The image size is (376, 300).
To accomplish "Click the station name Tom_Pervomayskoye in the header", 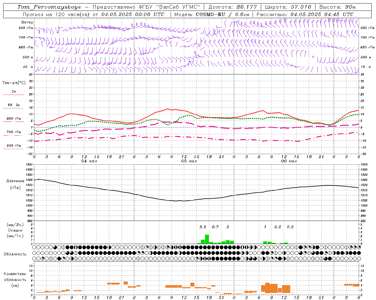I will pyautogui.click(x=49, y=7).
